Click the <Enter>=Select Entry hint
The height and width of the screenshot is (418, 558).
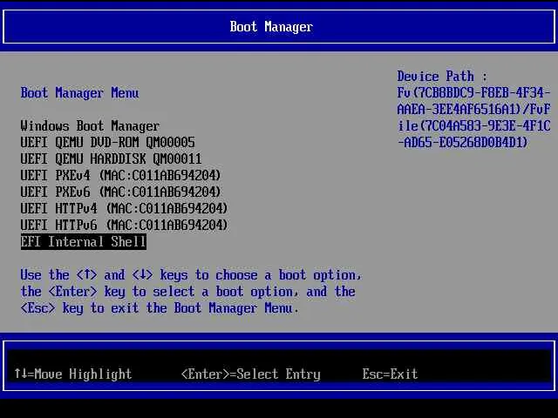click(x=251, y=374)
